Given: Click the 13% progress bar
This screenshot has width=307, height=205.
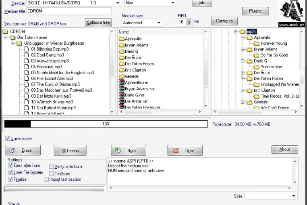Looking at the screenshot, I should (106, 124).
